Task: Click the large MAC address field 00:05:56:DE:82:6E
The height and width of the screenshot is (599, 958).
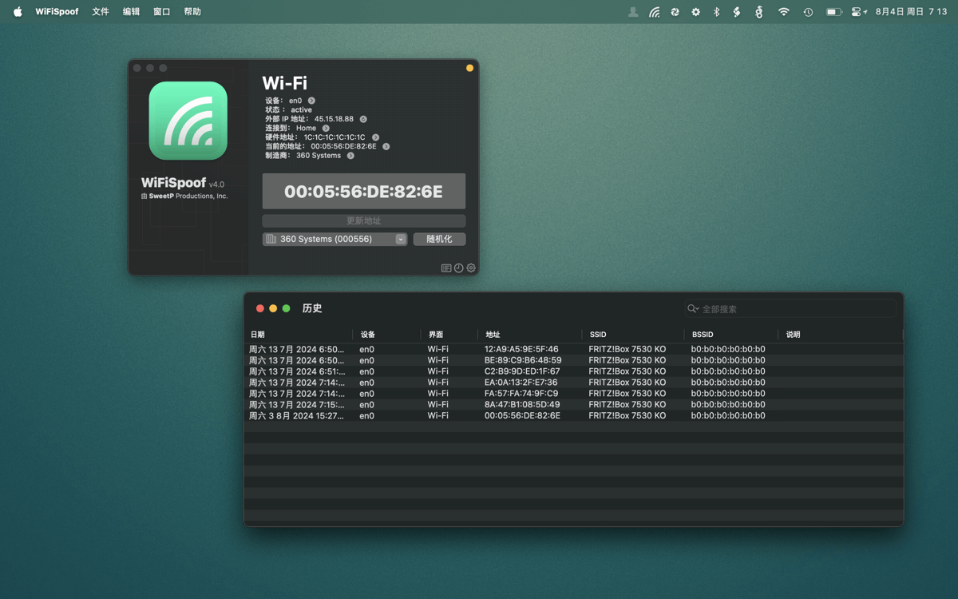Action: 364,192
